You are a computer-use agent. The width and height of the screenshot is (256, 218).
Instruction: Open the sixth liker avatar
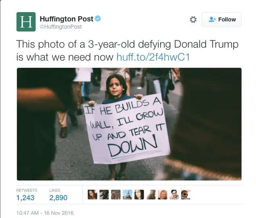tap(151, 195)
